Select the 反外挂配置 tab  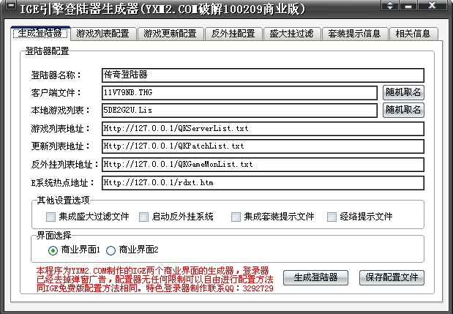(x=233, y=34)
